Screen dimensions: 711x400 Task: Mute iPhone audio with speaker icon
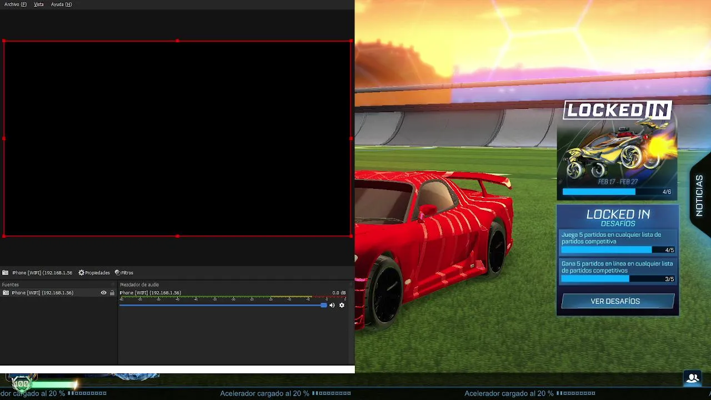click(332, 305)
